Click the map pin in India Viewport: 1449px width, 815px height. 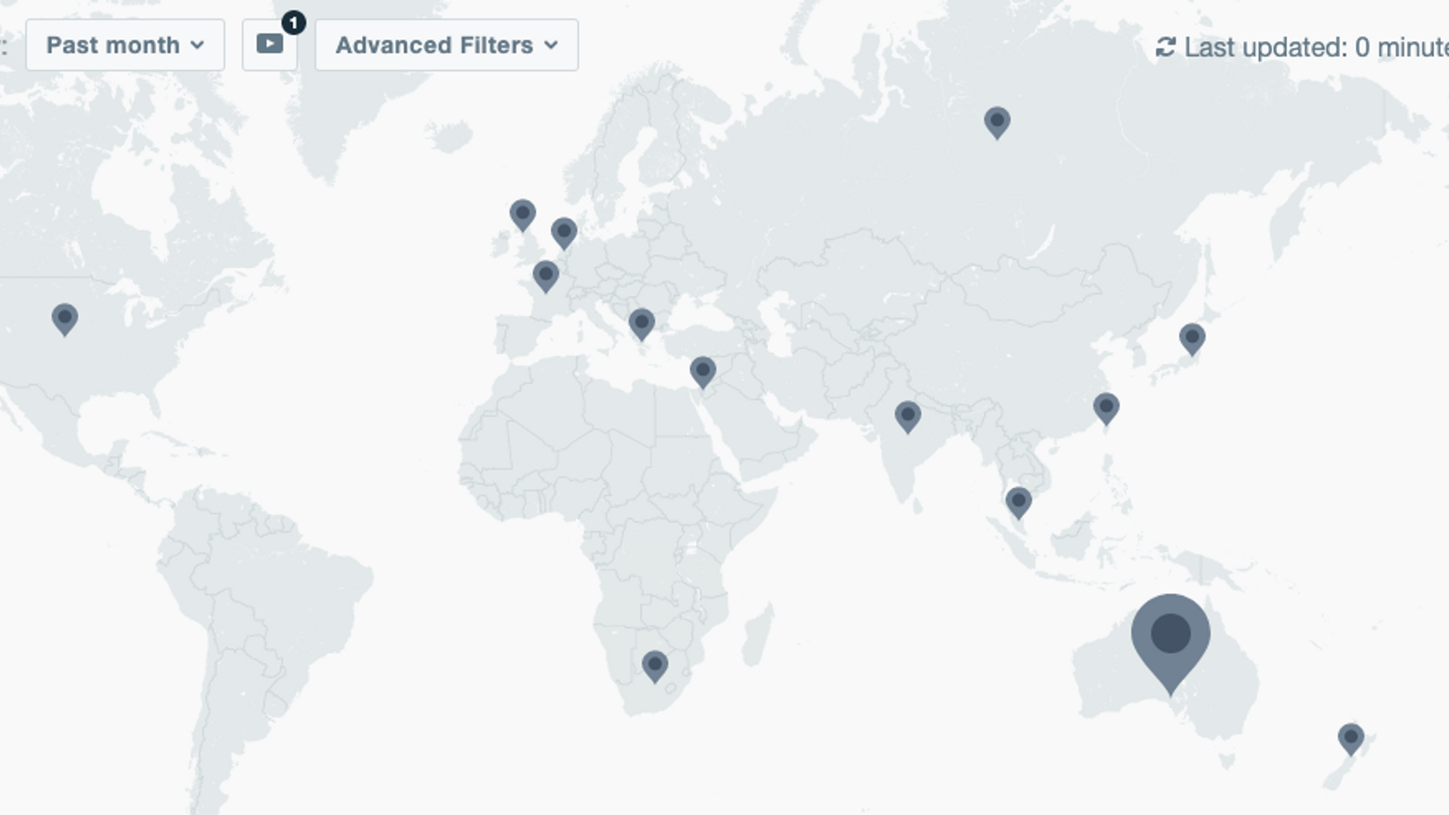pyautogui.click(x=907, y=415)
